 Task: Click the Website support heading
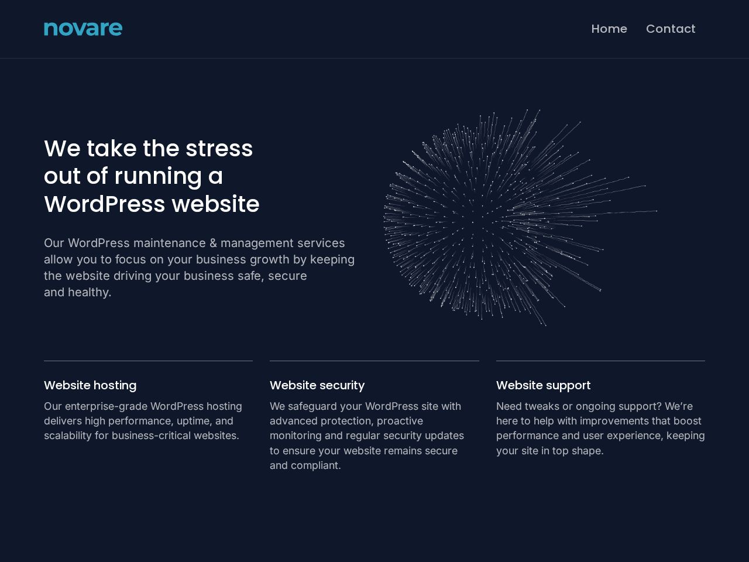point(543,385)
